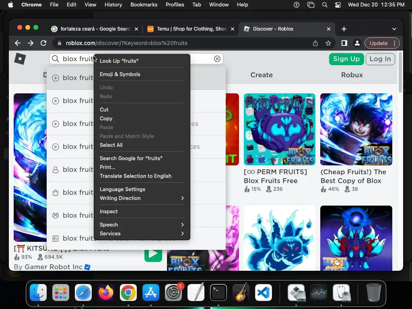Open the Apple menu
Screen dimensions: 412x309
click(x=10, y=5)
